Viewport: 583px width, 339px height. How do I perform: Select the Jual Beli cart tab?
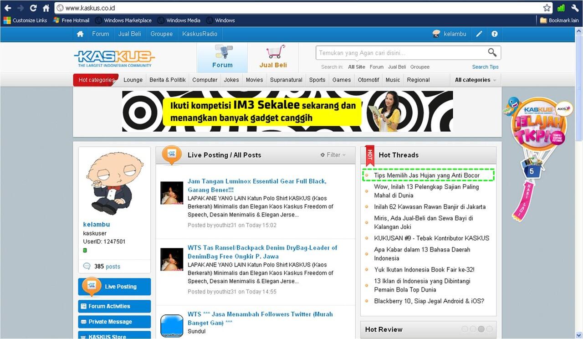click(x=273, y=57)
